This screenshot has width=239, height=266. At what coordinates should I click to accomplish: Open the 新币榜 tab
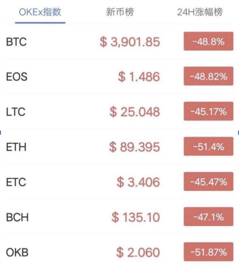[x=120, y=12]
